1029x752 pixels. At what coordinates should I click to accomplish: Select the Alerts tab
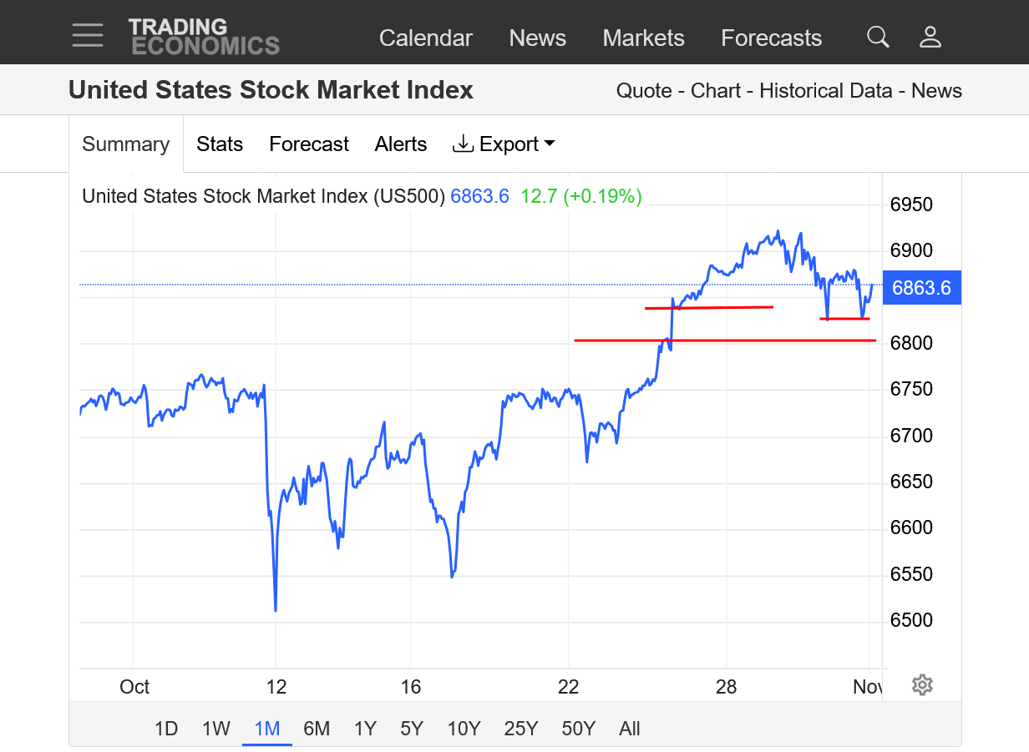click(x=401, y=144)
